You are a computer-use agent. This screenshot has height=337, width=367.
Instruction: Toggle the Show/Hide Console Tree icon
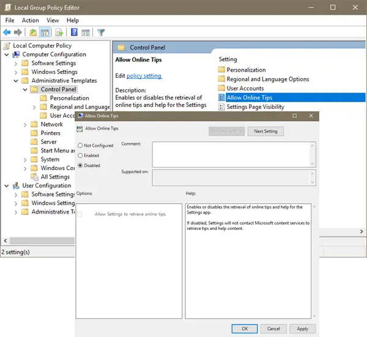point(45,32)
